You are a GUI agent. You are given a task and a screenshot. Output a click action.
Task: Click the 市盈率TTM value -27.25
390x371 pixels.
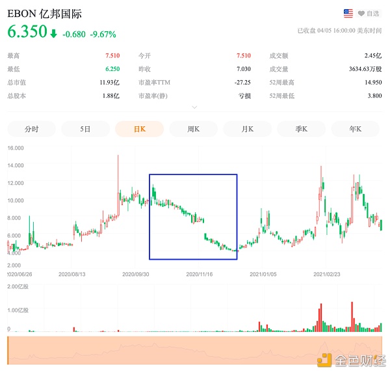click(242, 83)
